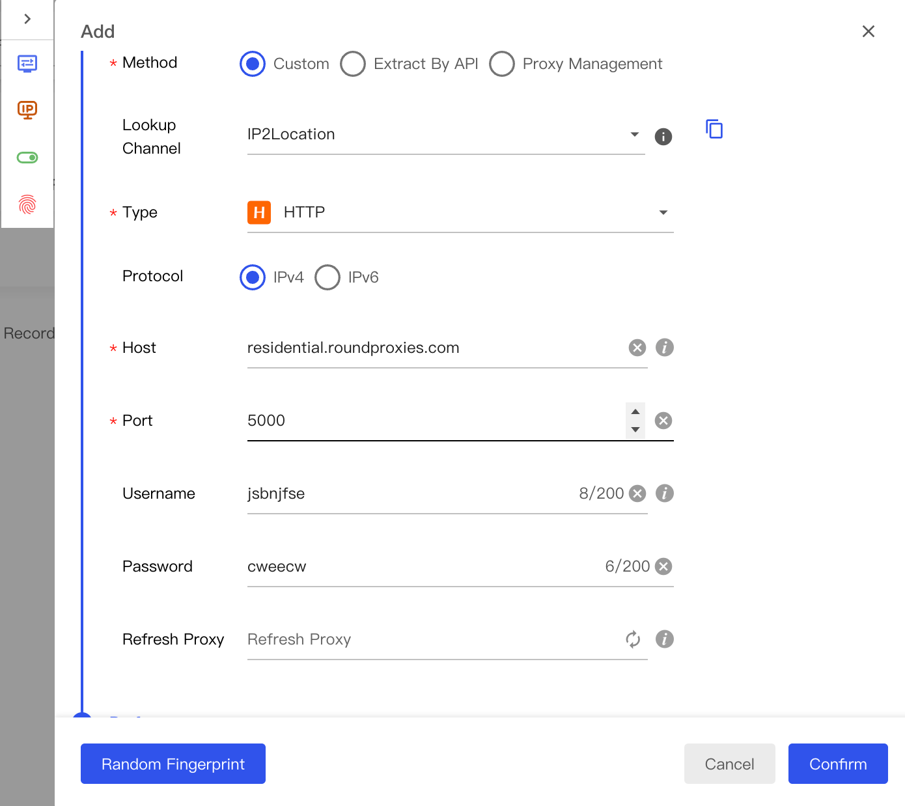
Task: Switch Protocol to IPv6
Action: click(x=327, y=277)
